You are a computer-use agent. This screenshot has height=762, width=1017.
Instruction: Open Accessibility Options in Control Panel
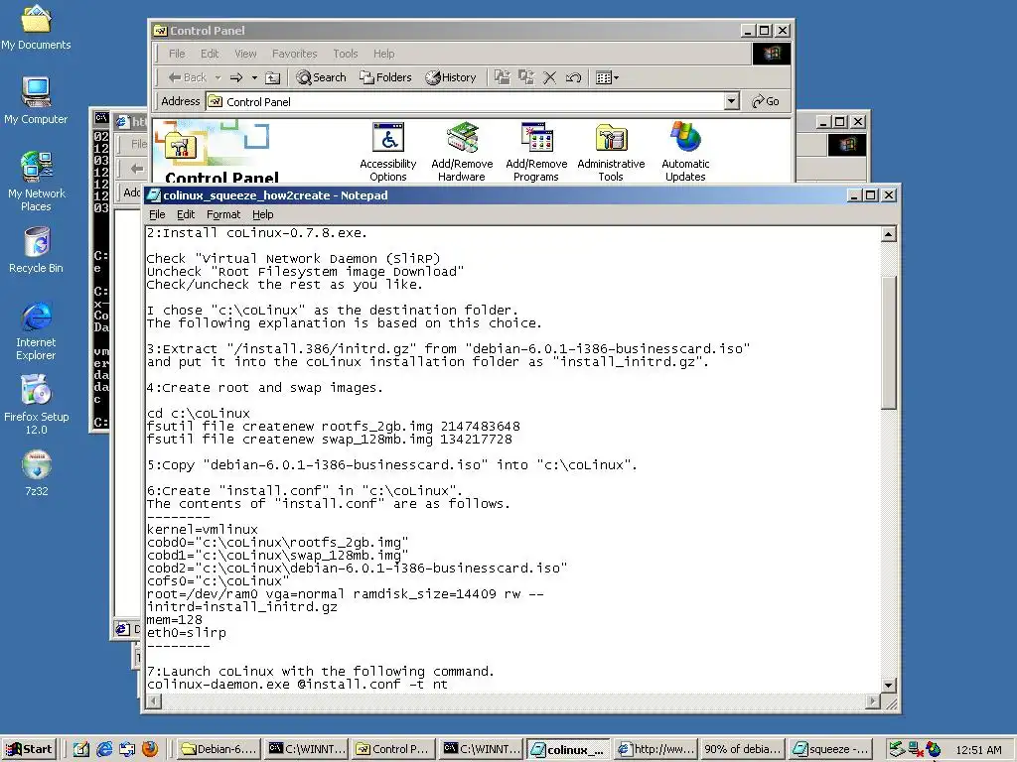coord(388,152)
